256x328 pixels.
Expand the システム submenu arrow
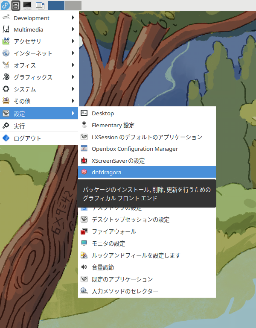pyautogui.click(x=73, y=89)
